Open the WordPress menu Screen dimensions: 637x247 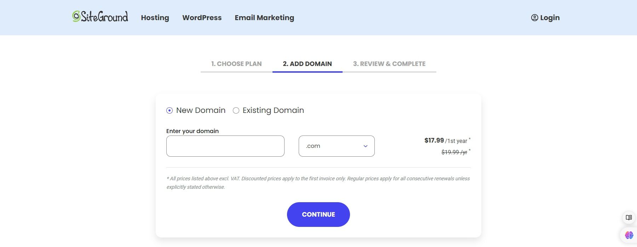pos(202,18)
